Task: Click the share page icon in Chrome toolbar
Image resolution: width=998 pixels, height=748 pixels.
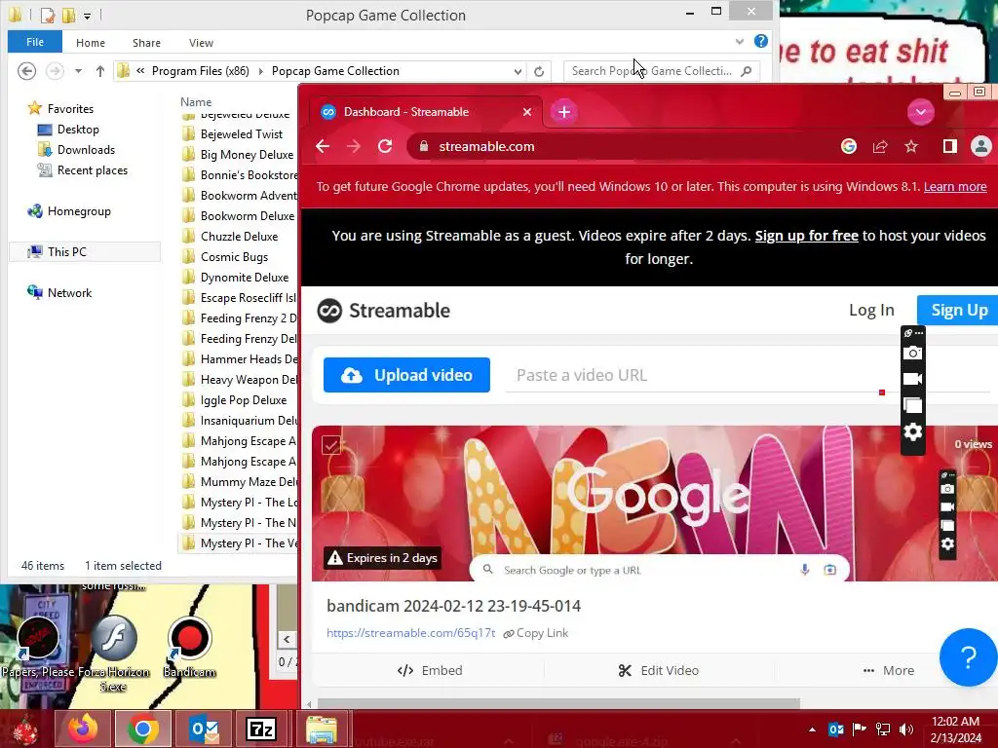Action: (x=880, y=146)
